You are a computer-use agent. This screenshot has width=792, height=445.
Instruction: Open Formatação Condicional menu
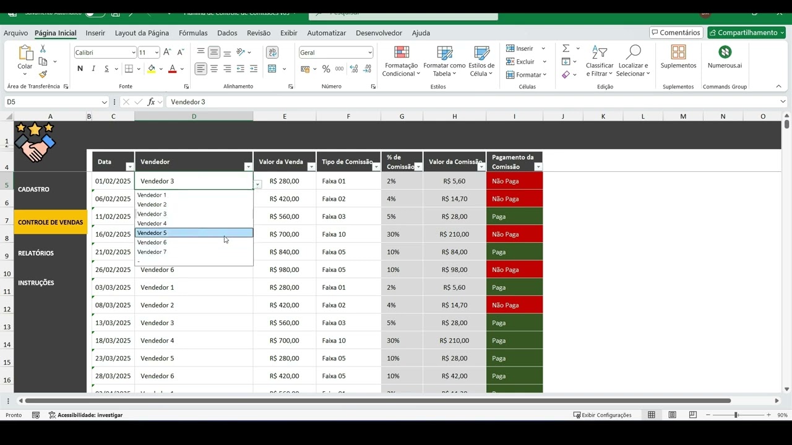point(401,61)
